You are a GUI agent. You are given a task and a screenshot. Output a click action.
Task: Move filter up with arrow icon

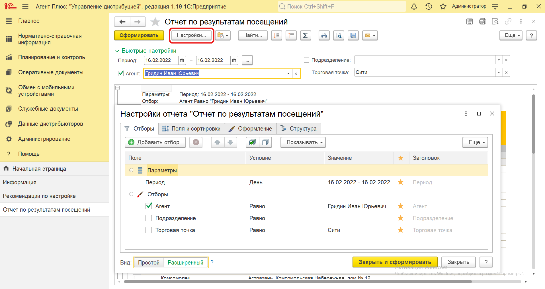coord(218,142)
